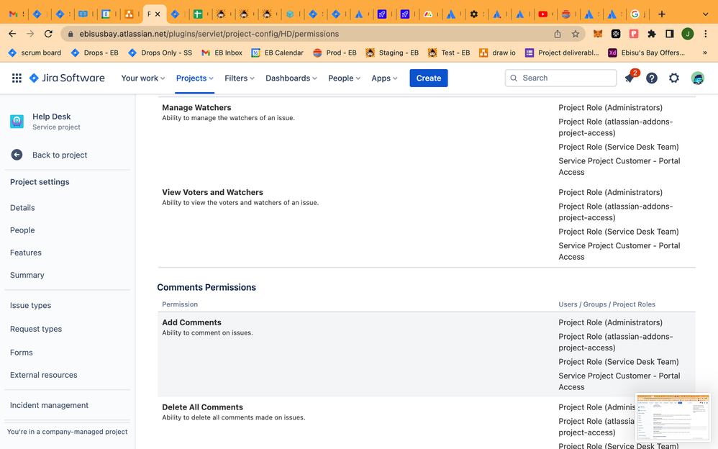This screenshot has height=449, width=718.
Task: Expand the Filters menu
Action: [240, 78]
